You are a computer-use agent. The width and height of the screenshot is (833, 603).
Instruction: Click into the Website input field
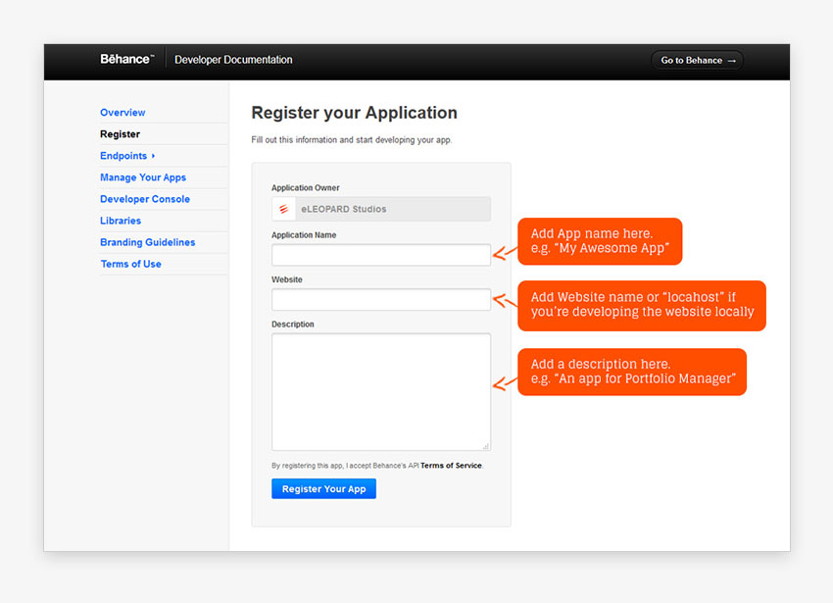pos(381,299)
